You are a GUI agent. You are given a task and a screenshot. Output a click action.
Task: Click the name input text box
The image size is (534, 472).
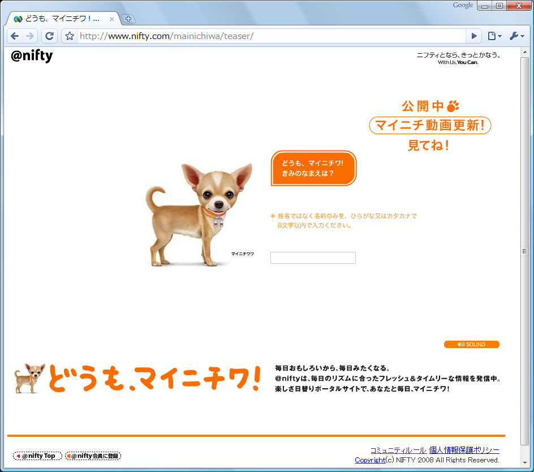tap(313, 258)
